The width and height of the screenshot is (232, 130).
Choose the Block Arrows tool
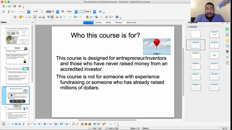tap(50, 124)
